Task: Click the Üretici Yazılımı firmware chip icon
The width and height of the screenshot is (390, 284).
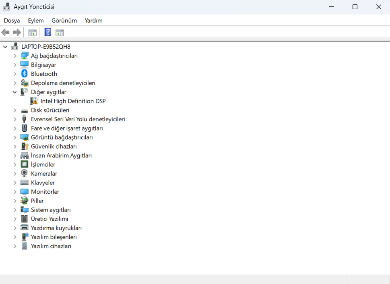Action: click(25, 218)
